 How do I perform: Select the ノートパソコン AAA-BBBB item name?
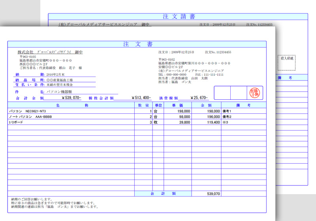coord(30,117)
